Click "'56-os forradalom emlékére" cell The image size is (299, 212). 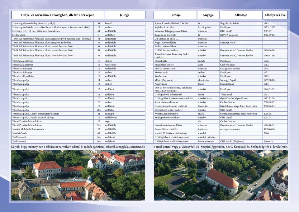(x=175, y=125)
